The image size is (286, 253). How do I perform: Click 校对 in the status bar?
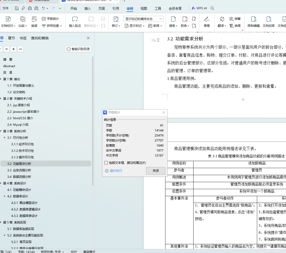[74, 251]
